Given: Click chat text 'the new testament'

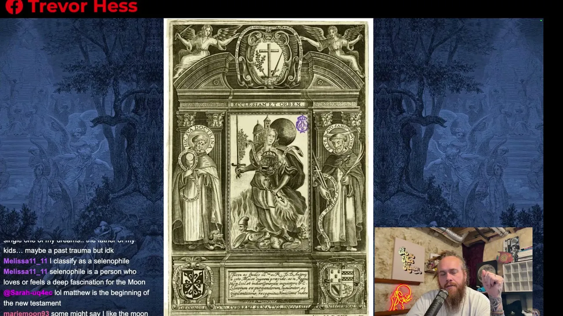Looking at the screenshot, I should point(32,303).
